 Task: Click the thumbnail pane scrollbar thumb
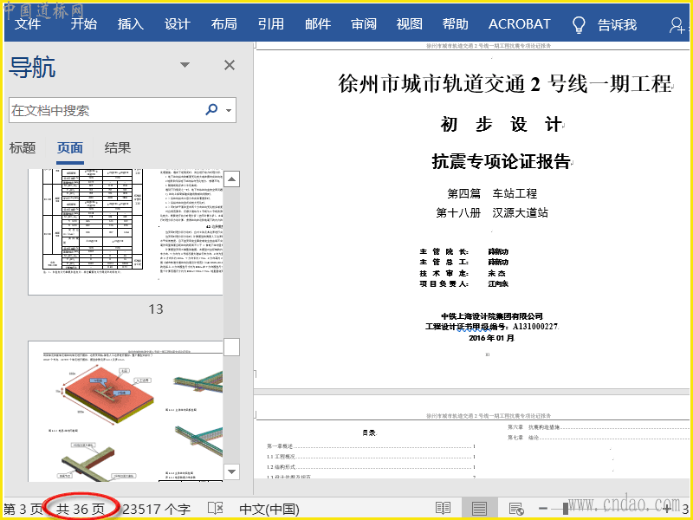click(x=231, y=348)
